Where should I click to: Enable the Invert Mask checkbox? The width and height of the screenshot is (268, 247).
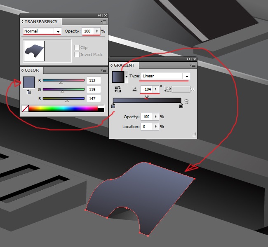[x=77, y=54]
